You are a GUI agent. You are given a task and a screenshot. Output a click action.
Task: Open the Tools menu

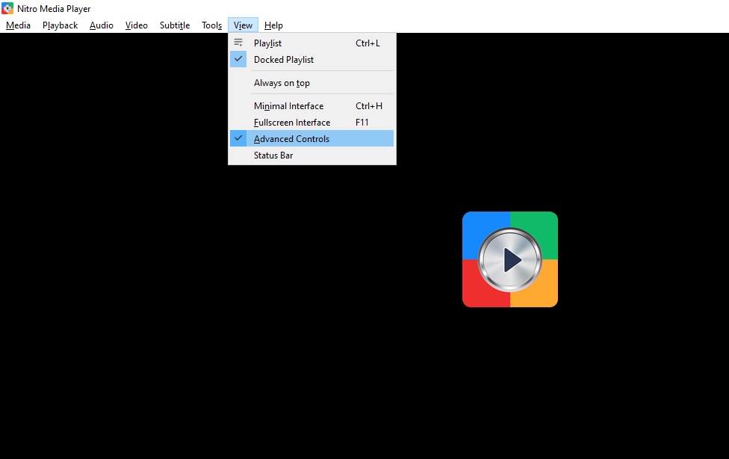coord(211,25)
